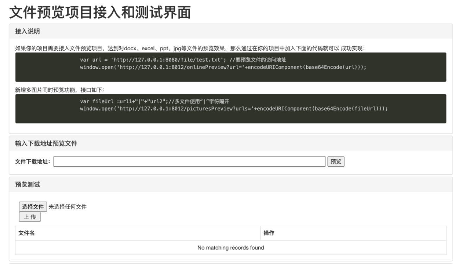Click the onlinePreview window.open code line

point(223,67)
